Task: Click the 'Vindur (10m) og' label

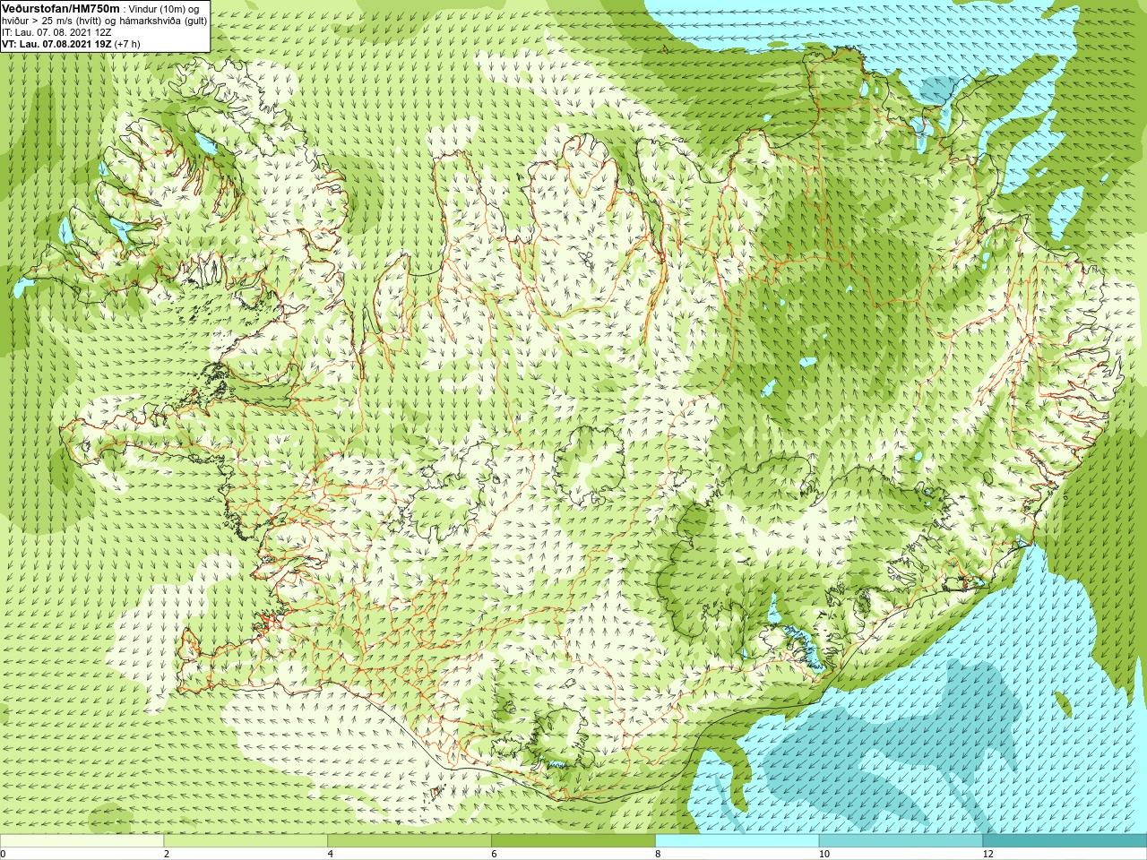Action: pos(165,9)
